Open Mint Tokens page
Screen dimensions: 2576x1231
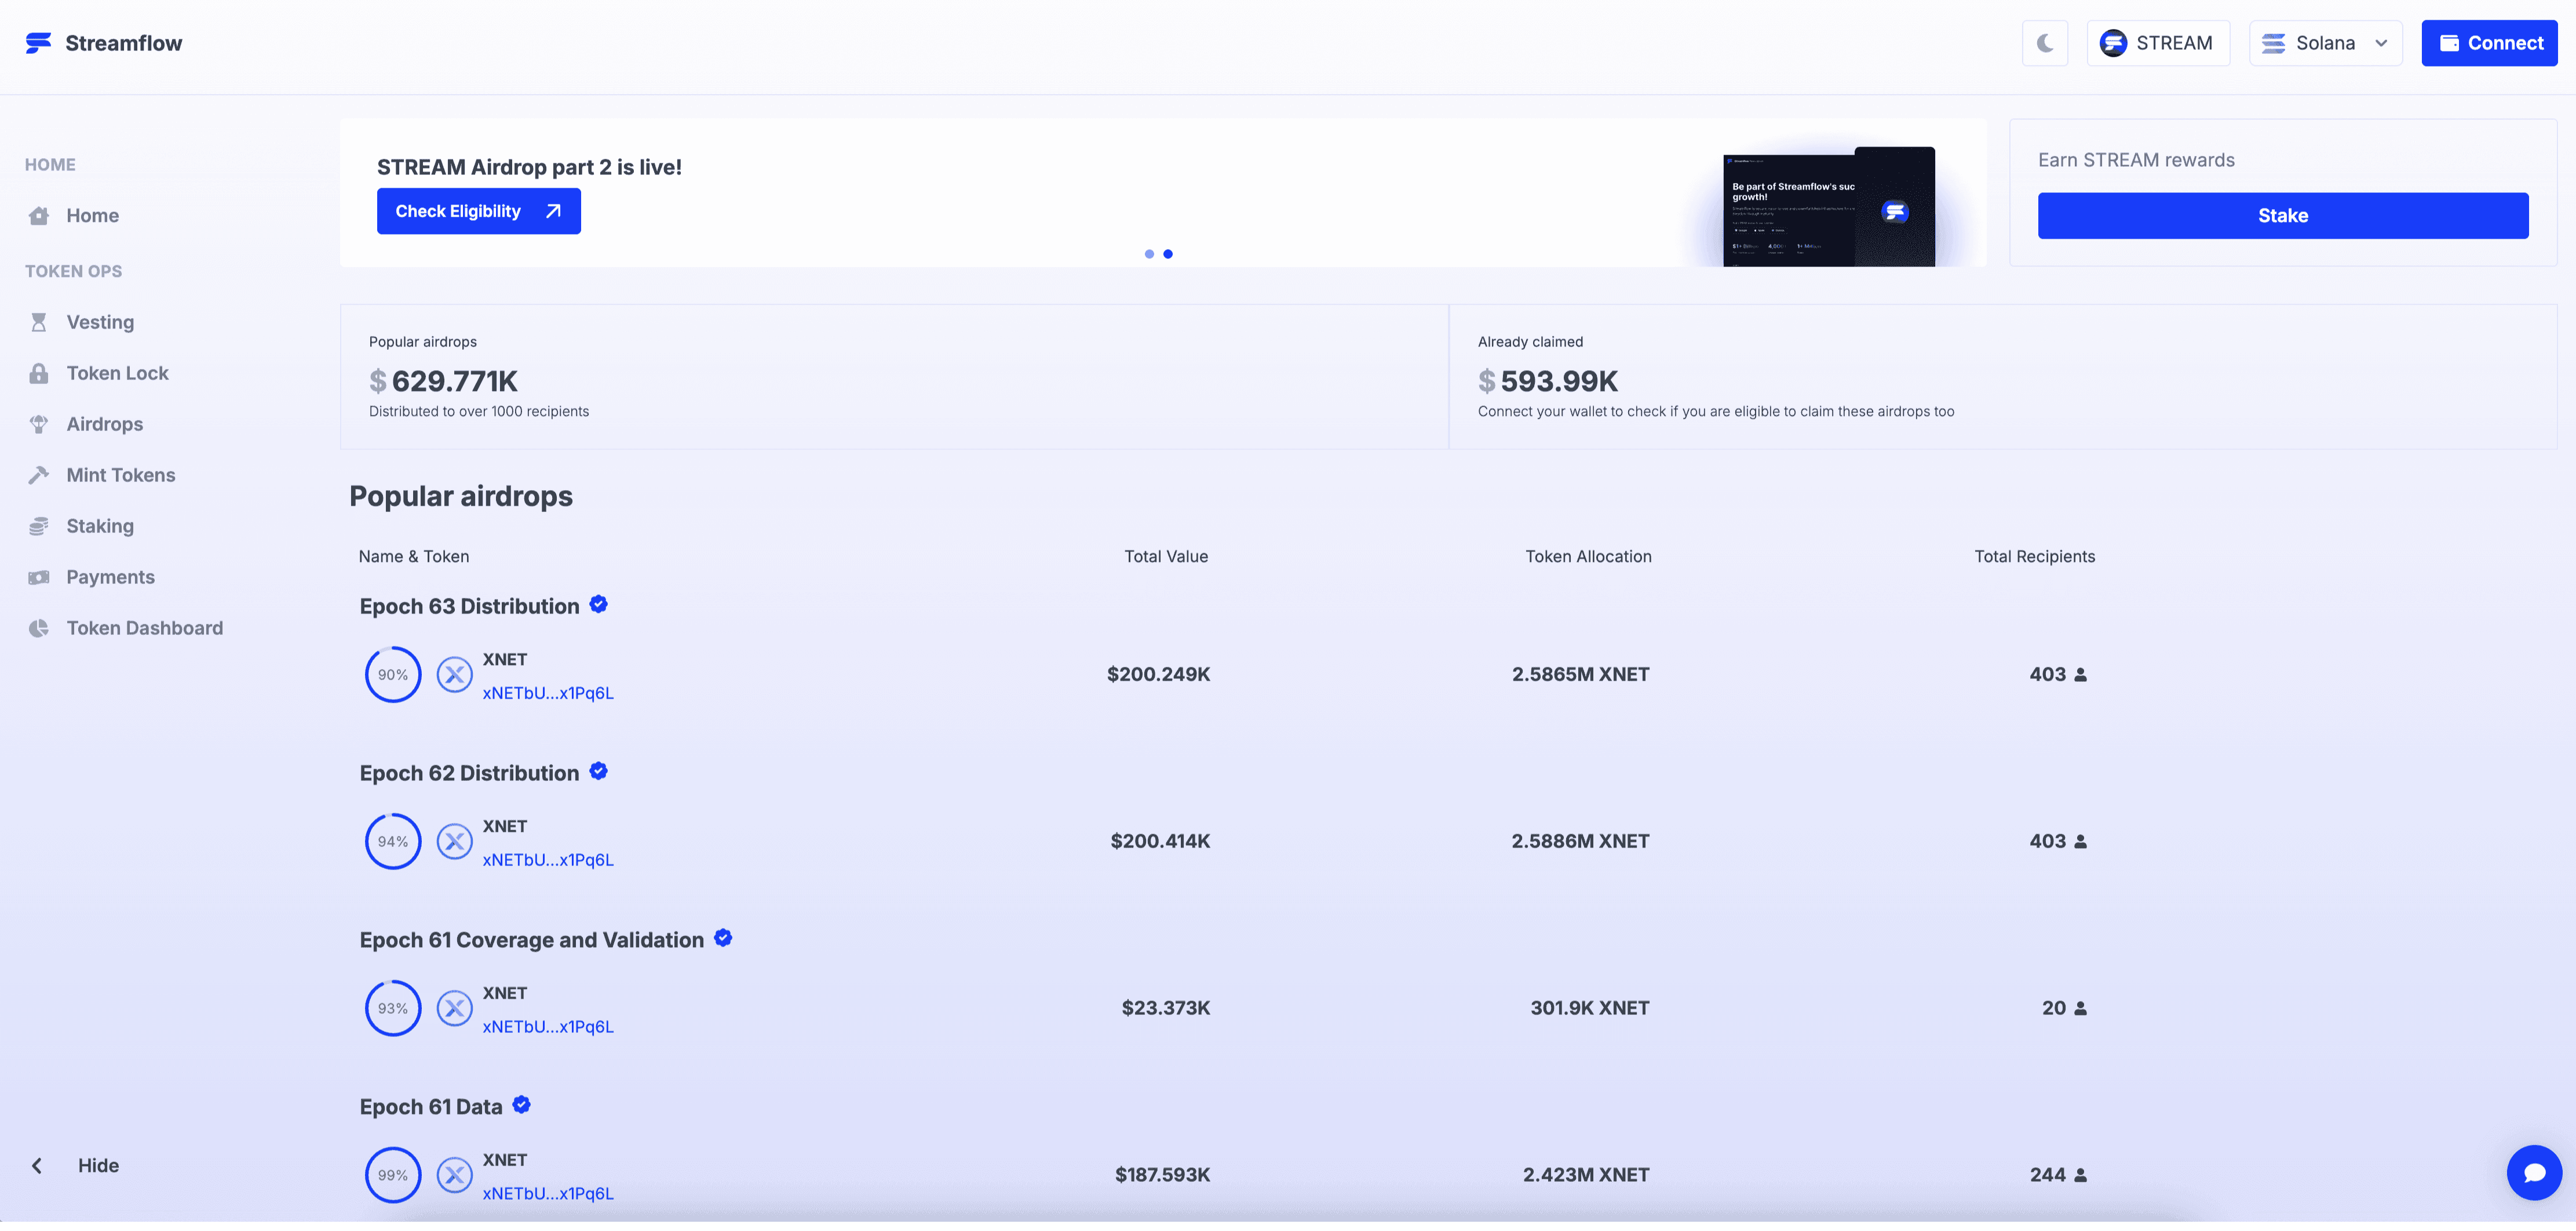pyautogui.click(x=121, y=475)
